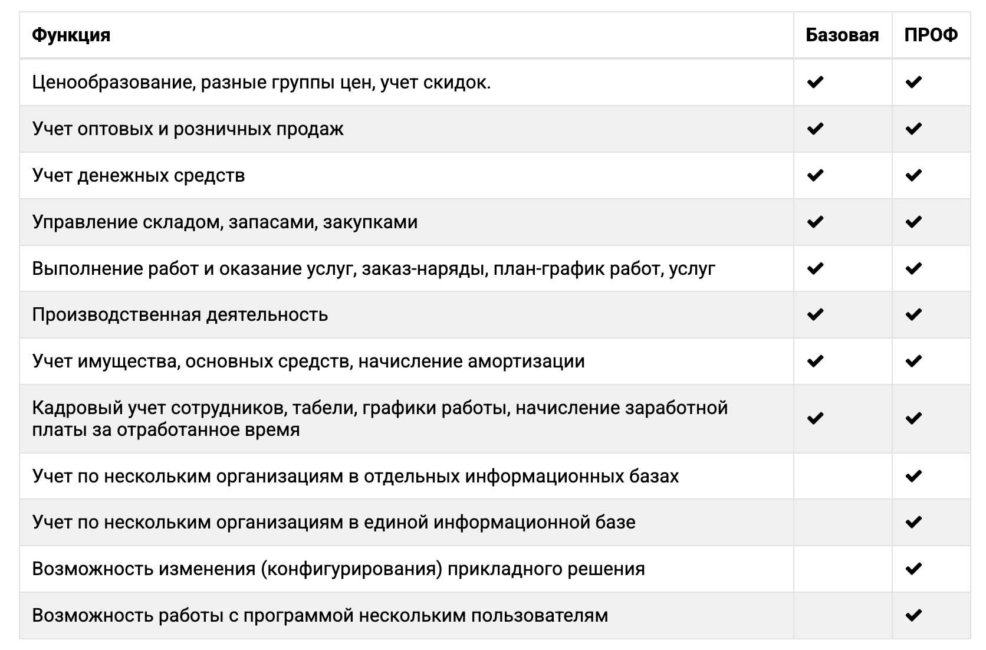Click Базовая checkmark for Учет денежных средств
The width and height of the screenshot is (986, 650).
(x=815, y=175)
